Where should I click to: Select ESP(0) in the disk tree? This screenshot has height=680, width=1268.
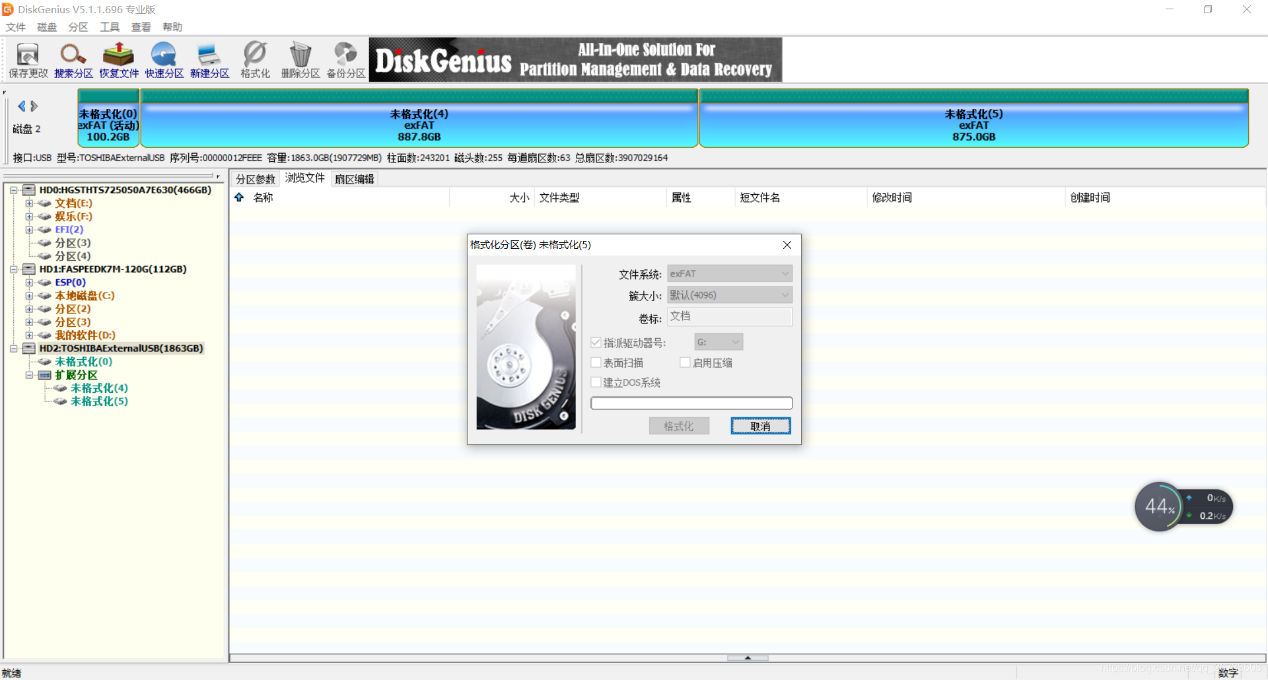pos(70,283)
